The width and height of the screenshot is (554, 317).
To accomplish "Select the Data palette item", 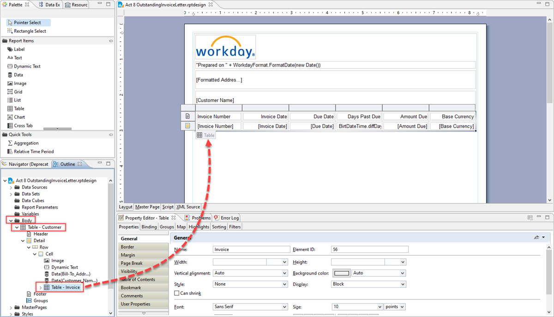I will 15,75.
